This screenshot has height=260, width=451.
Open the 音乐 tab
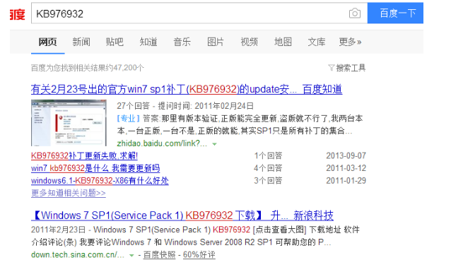(x=182, y=42)
